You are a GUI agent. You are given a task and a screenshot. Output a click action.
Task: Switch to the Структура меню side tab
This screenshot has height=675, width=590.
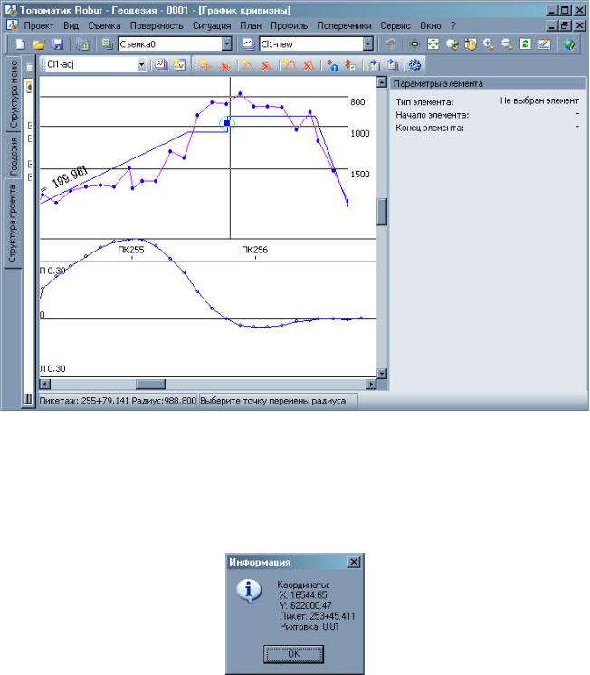pyautogui.click(x=14, y=94)
